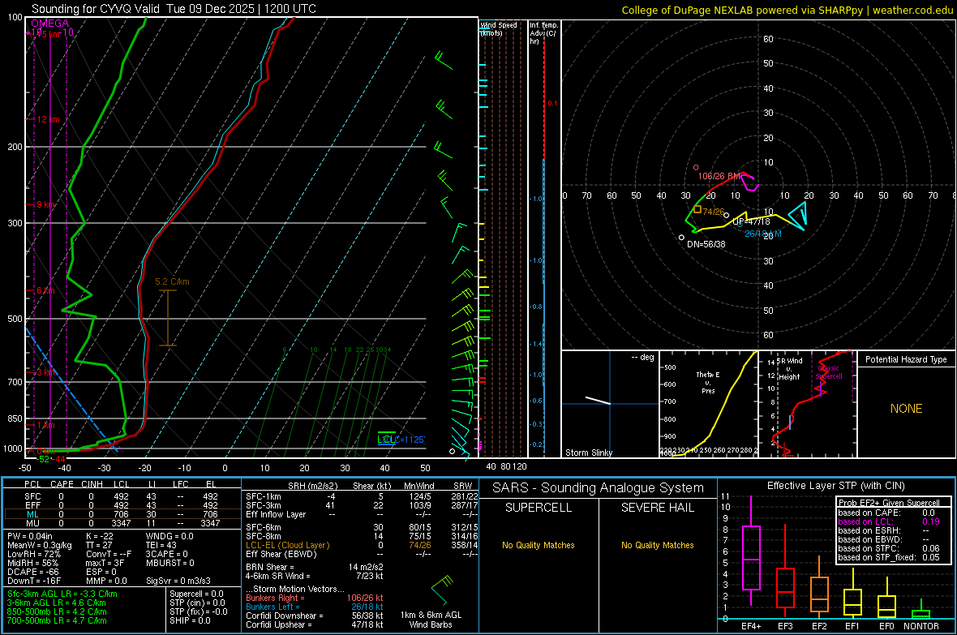Viewport: 957px width, 635px height.
Task: Open the Storm Slinky panel
Action: click(610, 404)
